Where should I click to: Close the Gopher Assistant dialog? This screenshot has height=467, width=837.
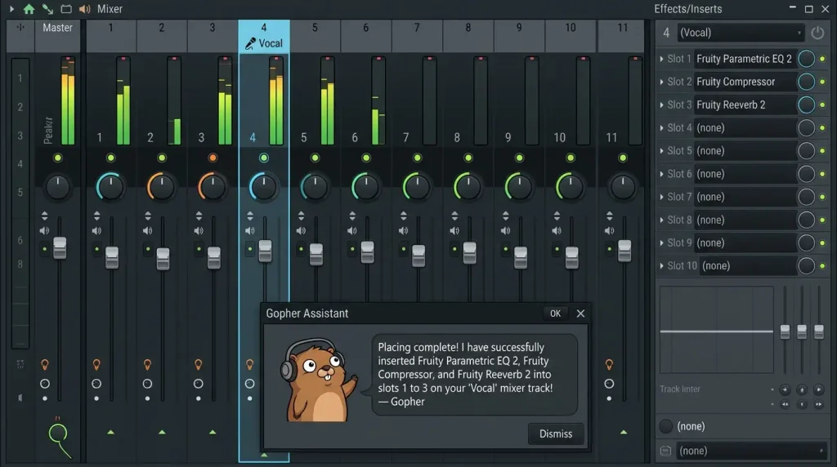click(580, 314)
